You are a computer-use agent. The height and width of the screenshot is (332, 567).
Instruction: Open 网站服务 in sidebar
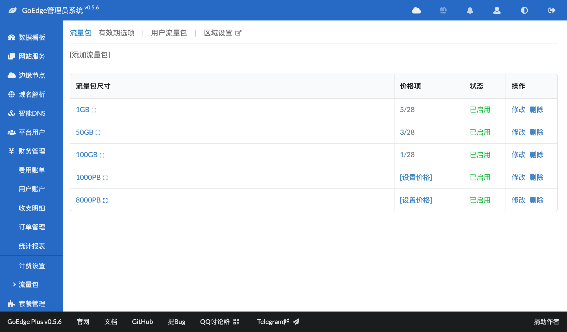pyautogui.click(x=27, y=56)
